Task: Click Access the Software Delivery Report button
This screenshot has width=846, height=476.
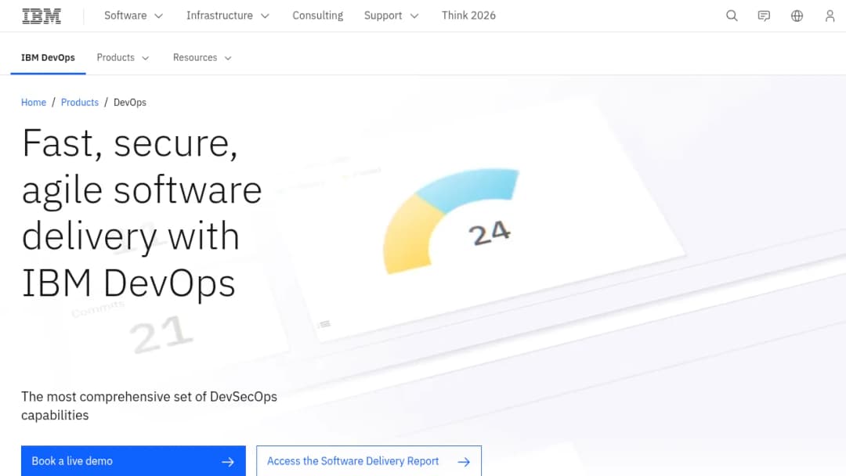Action: click(369, 461)
